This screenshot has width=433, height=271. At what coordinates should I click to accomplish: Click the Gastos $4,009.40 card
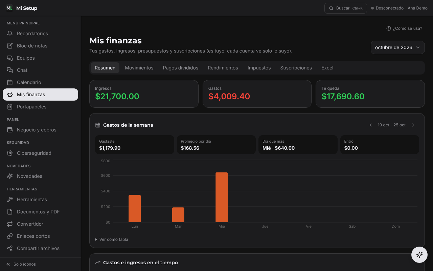pyautogui.click(x=257, y=94)
